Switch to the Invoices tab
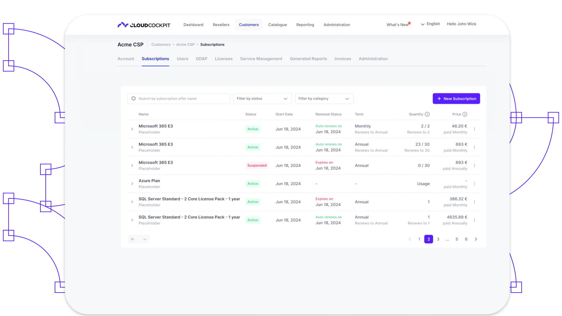This screenshot has height=316, width=562. pyautogui.click(x=343, y=58)
